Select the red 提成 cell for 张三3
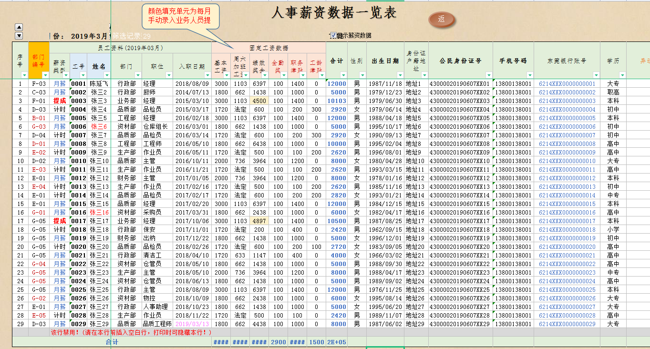The image size is (650, 349). pos(60,101)
